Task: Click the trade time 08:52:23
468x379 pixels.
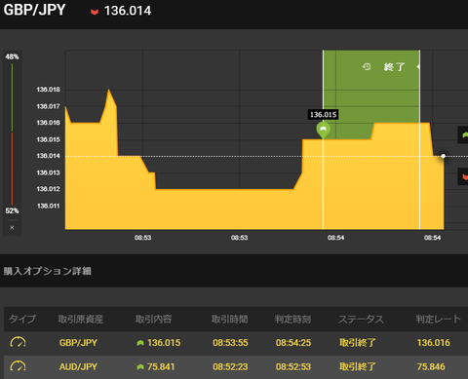Action: pos(230,367)
